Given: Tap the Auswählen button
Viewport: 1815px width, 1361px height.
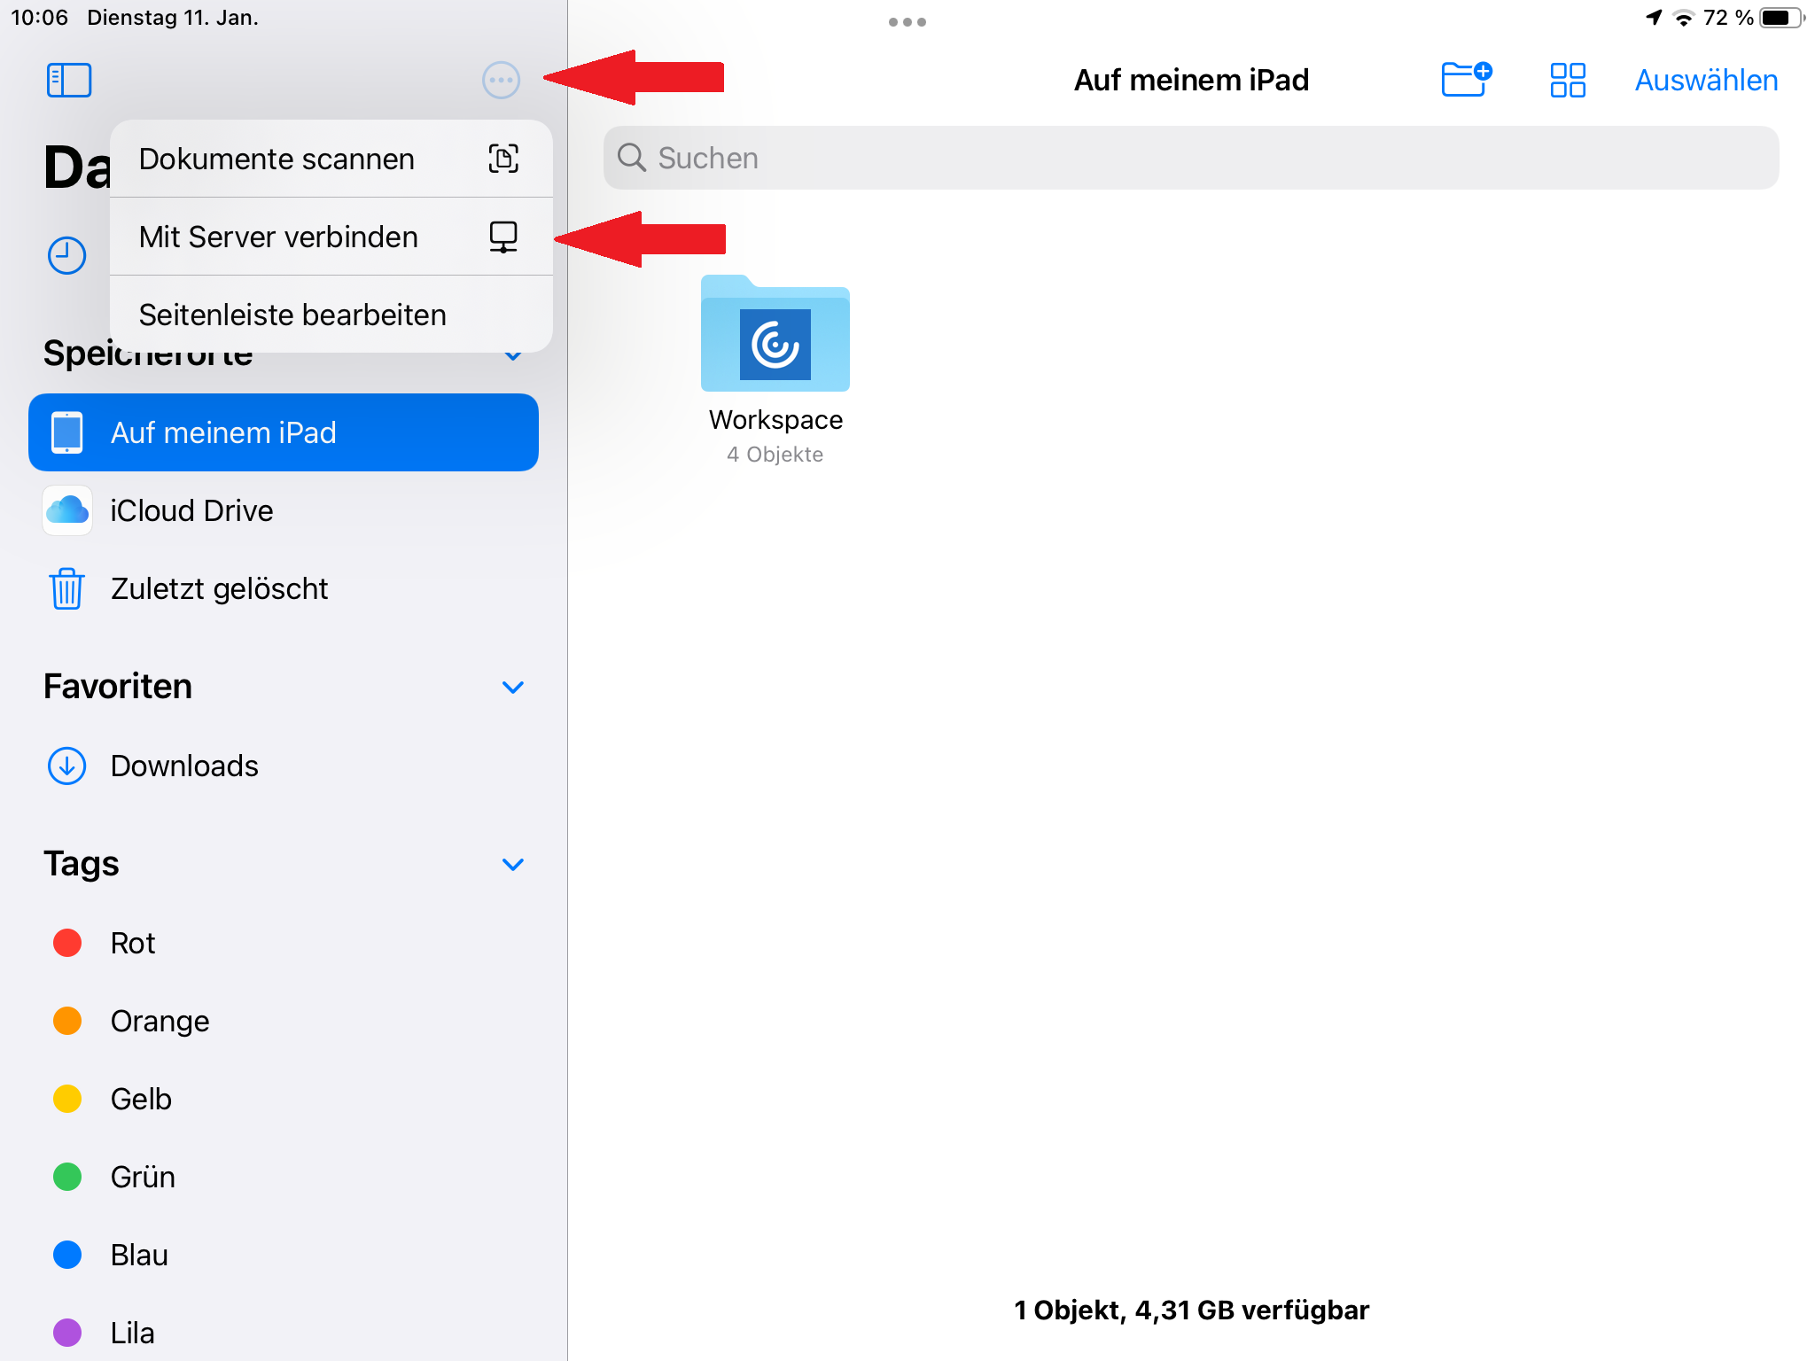Looking at the screenshot, I should coord(1706,80).
